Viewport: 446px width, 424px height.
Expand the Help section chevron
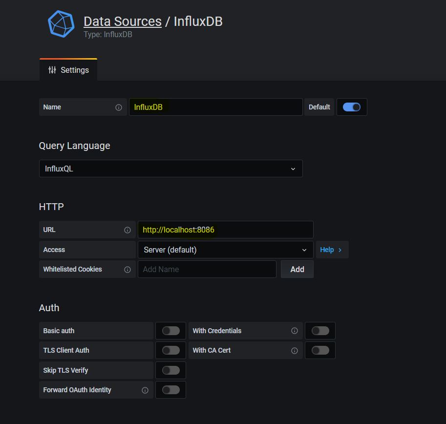340,250
